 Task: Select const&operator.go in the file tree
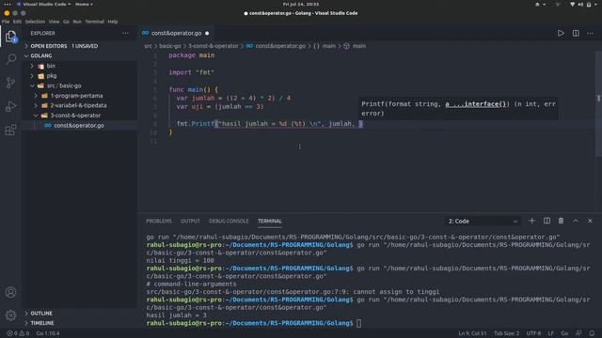pos(79,125)
